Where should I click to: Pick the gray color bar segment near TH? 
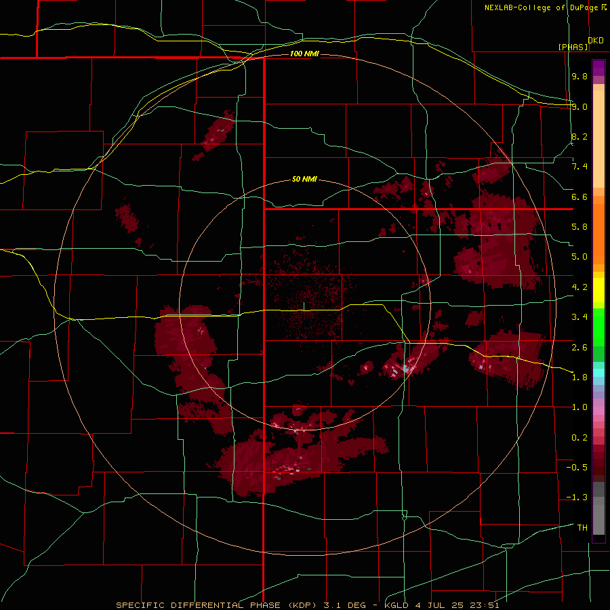(598, 520)
